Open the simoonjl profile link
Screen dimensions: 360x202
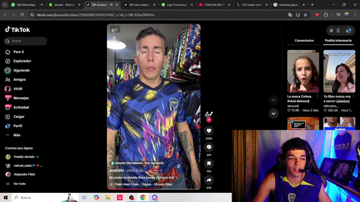point(293,106)
